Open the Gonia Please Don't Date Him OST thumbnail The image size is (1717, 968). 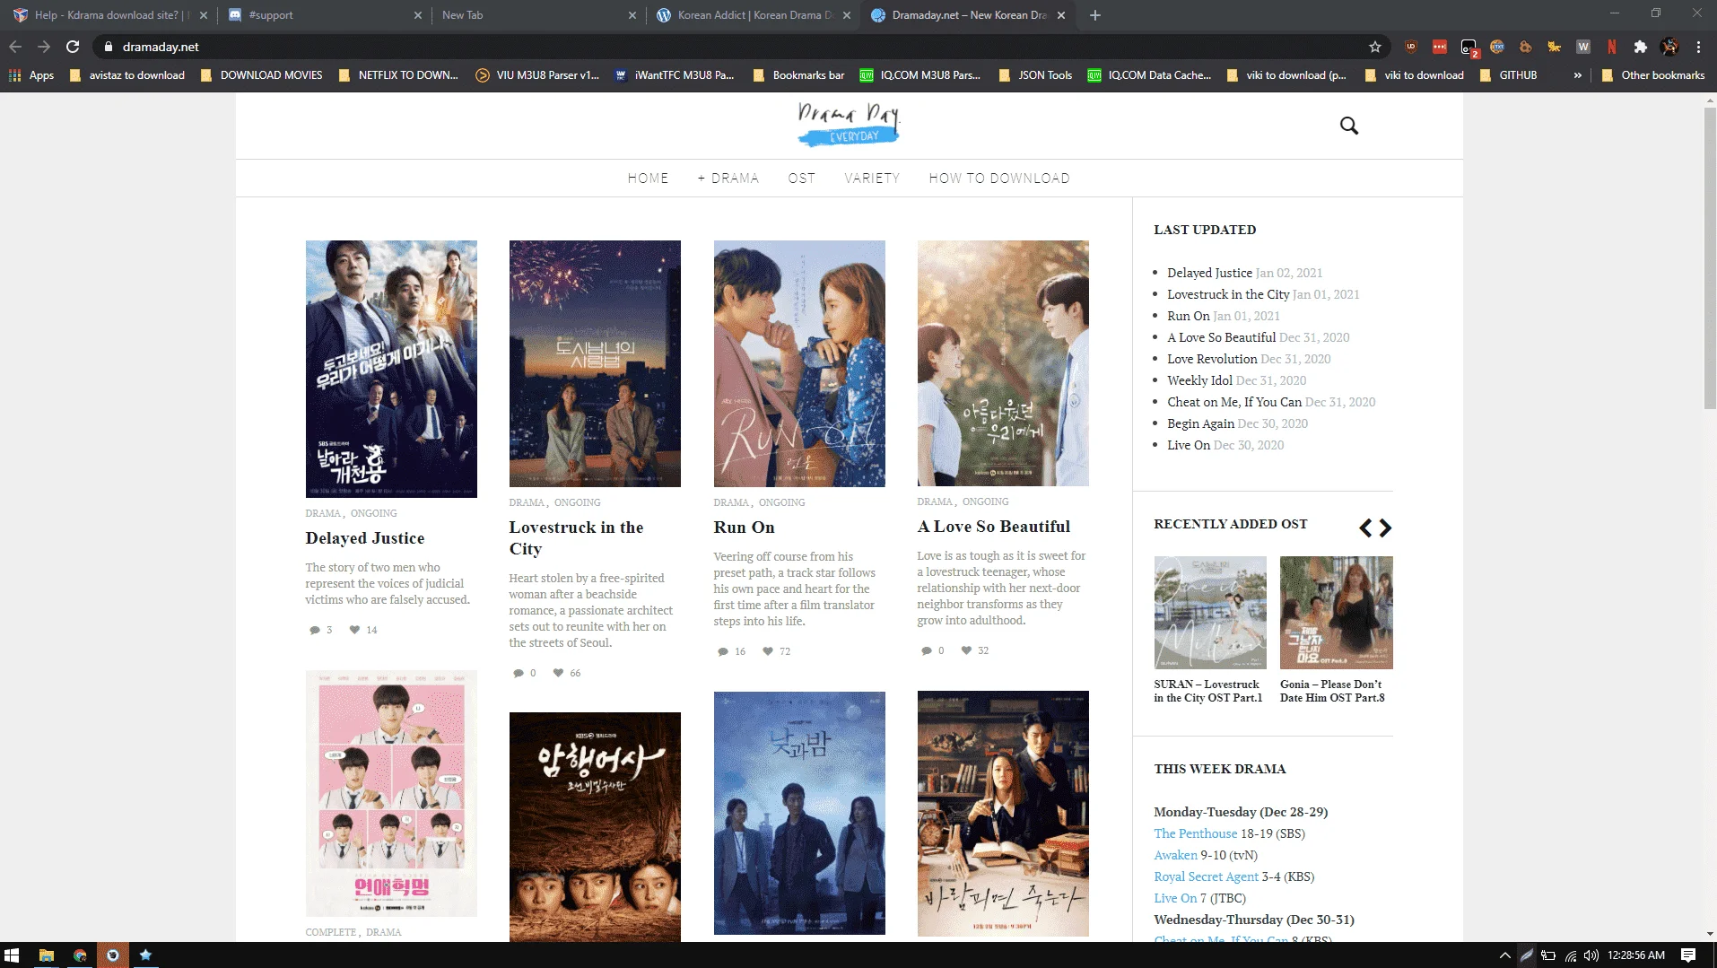coord(1337,613)
